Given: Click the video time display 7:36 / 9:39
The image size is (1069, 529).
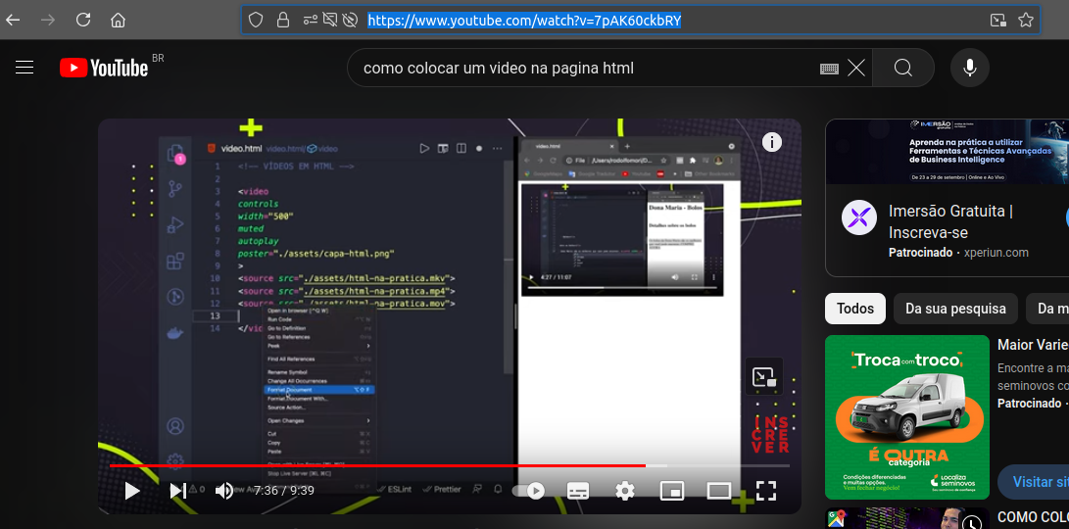Looking at the screenshot, I should click(283, 490).
